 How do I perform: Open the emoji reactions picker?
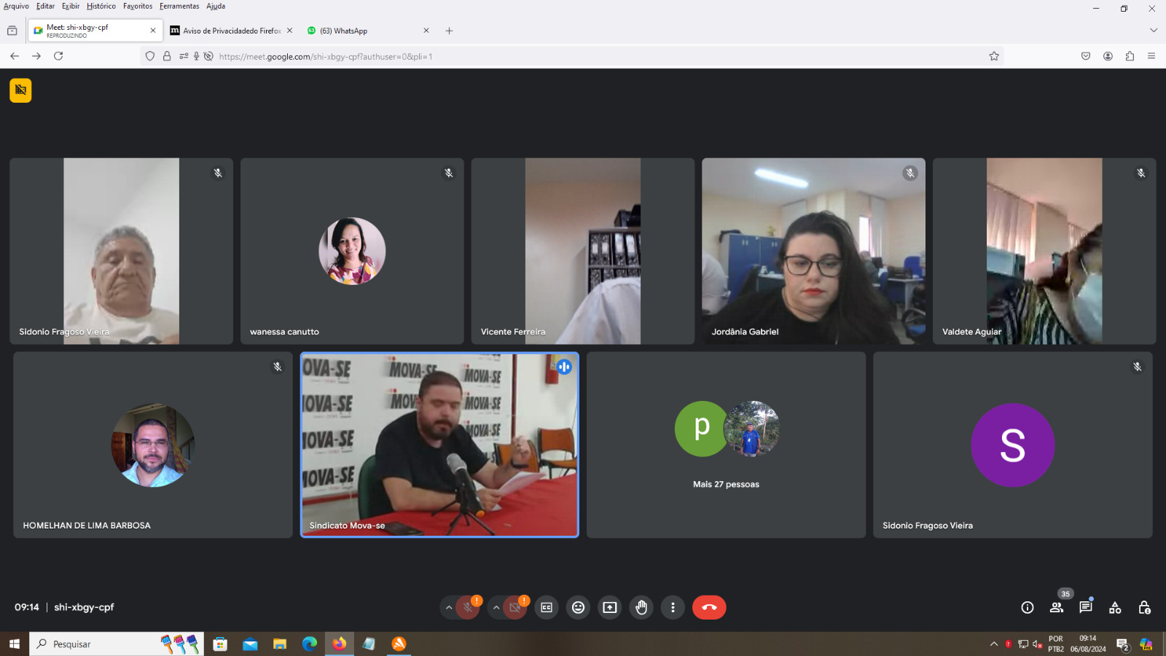click(578, 607)
